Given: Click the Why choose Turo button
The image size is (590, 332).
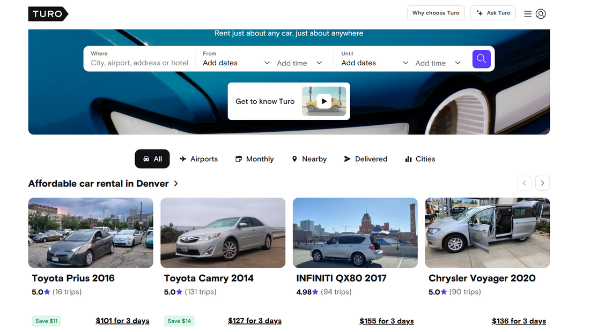Looking at the screenshot, I should click(x=436, y=12).
